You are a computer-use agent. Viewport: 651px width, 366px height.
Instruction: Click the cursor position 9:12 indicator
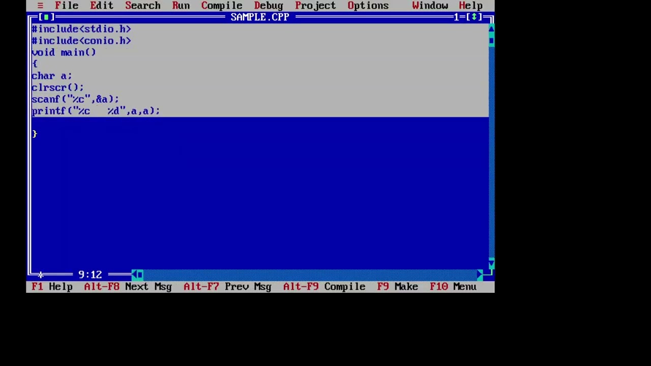pyautogui.click(x=90, y=275)
